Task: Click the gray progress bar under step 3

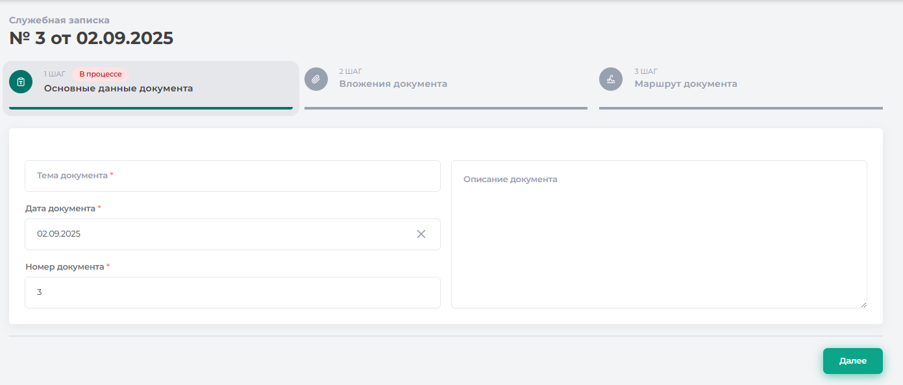Action: pyautogui.click(x=741, y=108)
